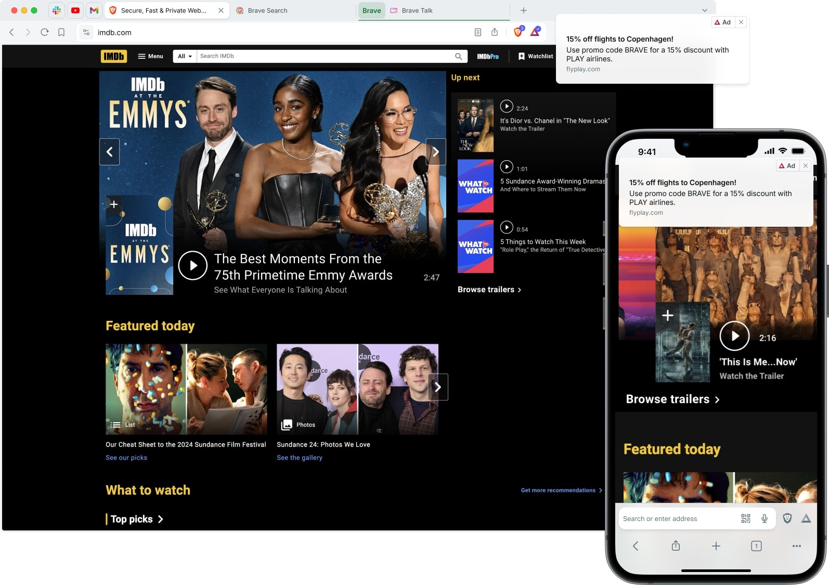Share page using the desktop share icon
Screen dimensions: 829x585
(495, 32)
